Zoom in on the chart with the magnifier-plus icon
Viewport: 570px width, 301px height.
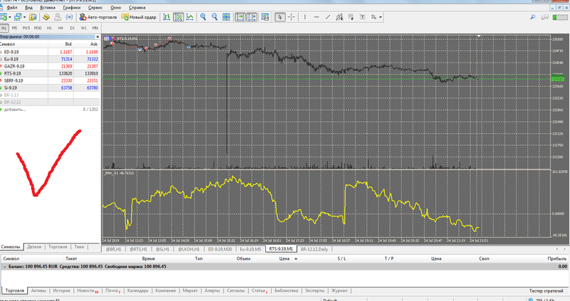203,17
